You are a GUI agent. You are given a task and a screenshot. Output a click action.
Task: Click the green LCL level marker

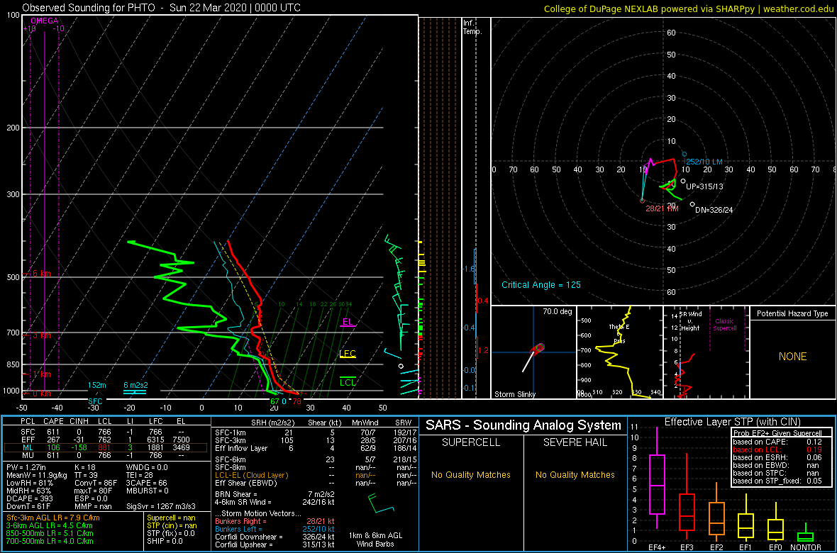click(348, 381)
